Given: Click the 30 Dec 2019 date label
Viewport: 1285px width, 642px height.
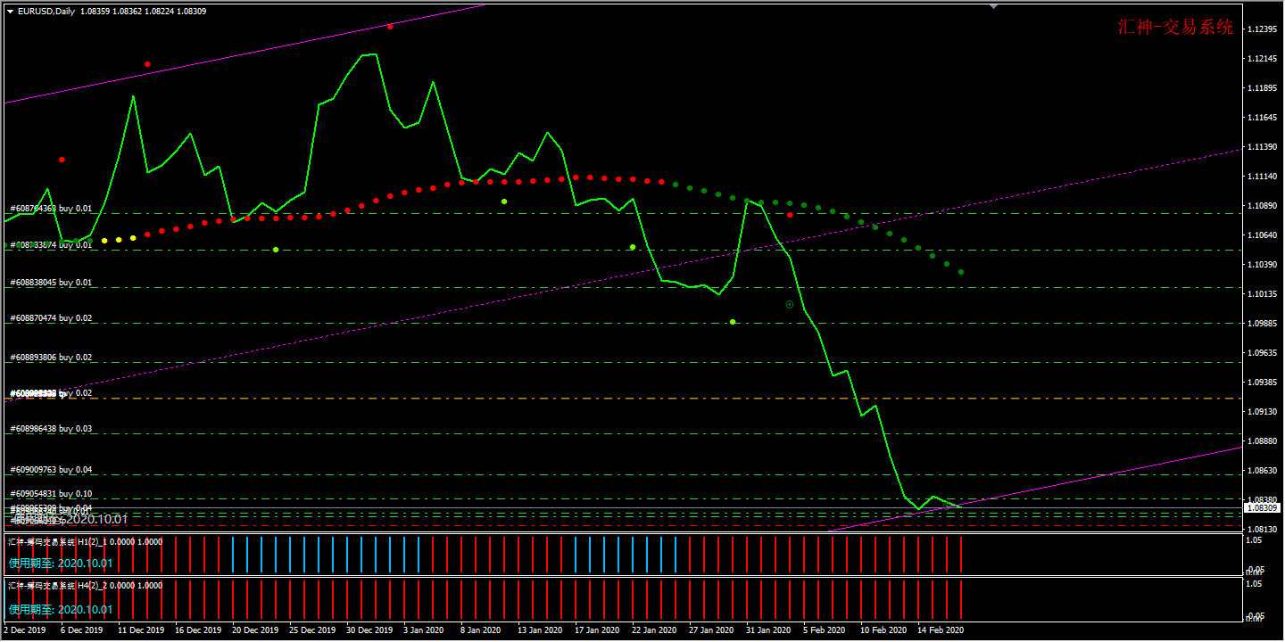Looking at the screenshot, I should 370,630.
